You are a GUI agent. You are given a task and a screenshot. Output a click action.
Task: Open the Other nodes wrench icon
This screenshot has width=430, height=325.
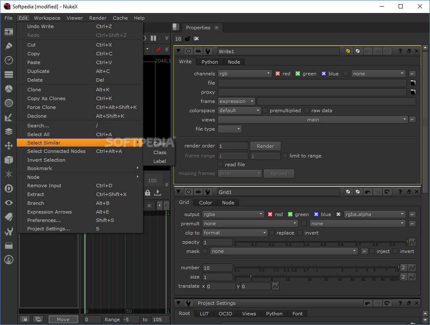9,231
